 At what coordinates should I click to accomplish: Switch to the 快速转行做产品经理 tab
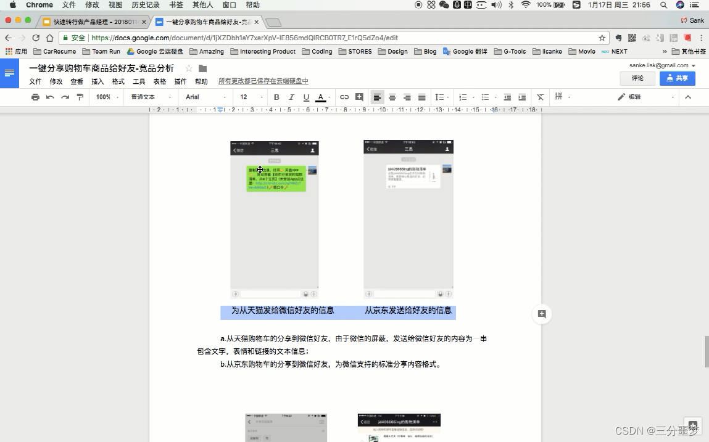tap(94, 22)
